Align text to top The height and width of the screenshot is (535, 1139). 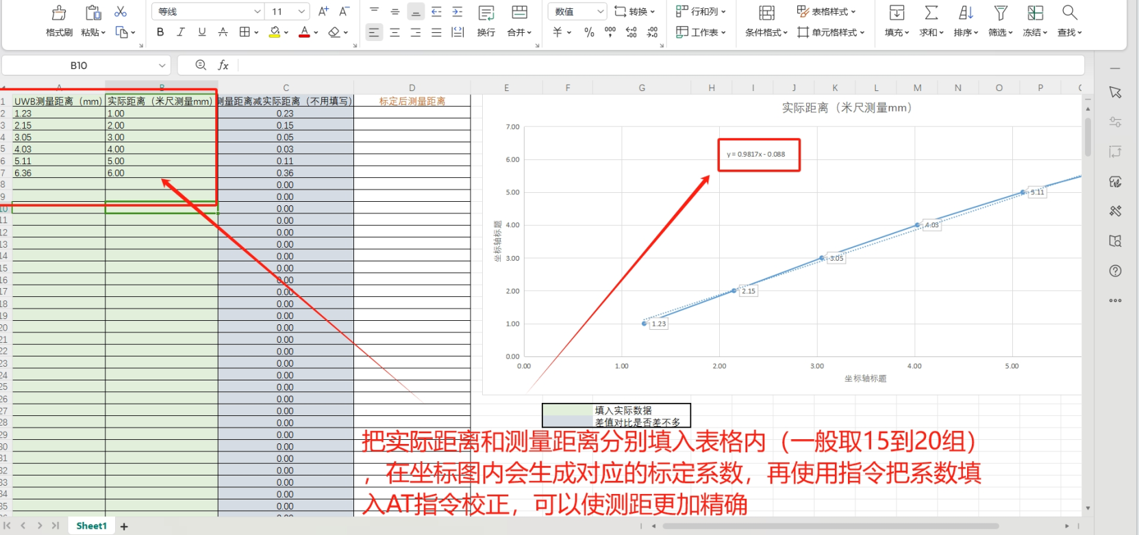(375, 12)
